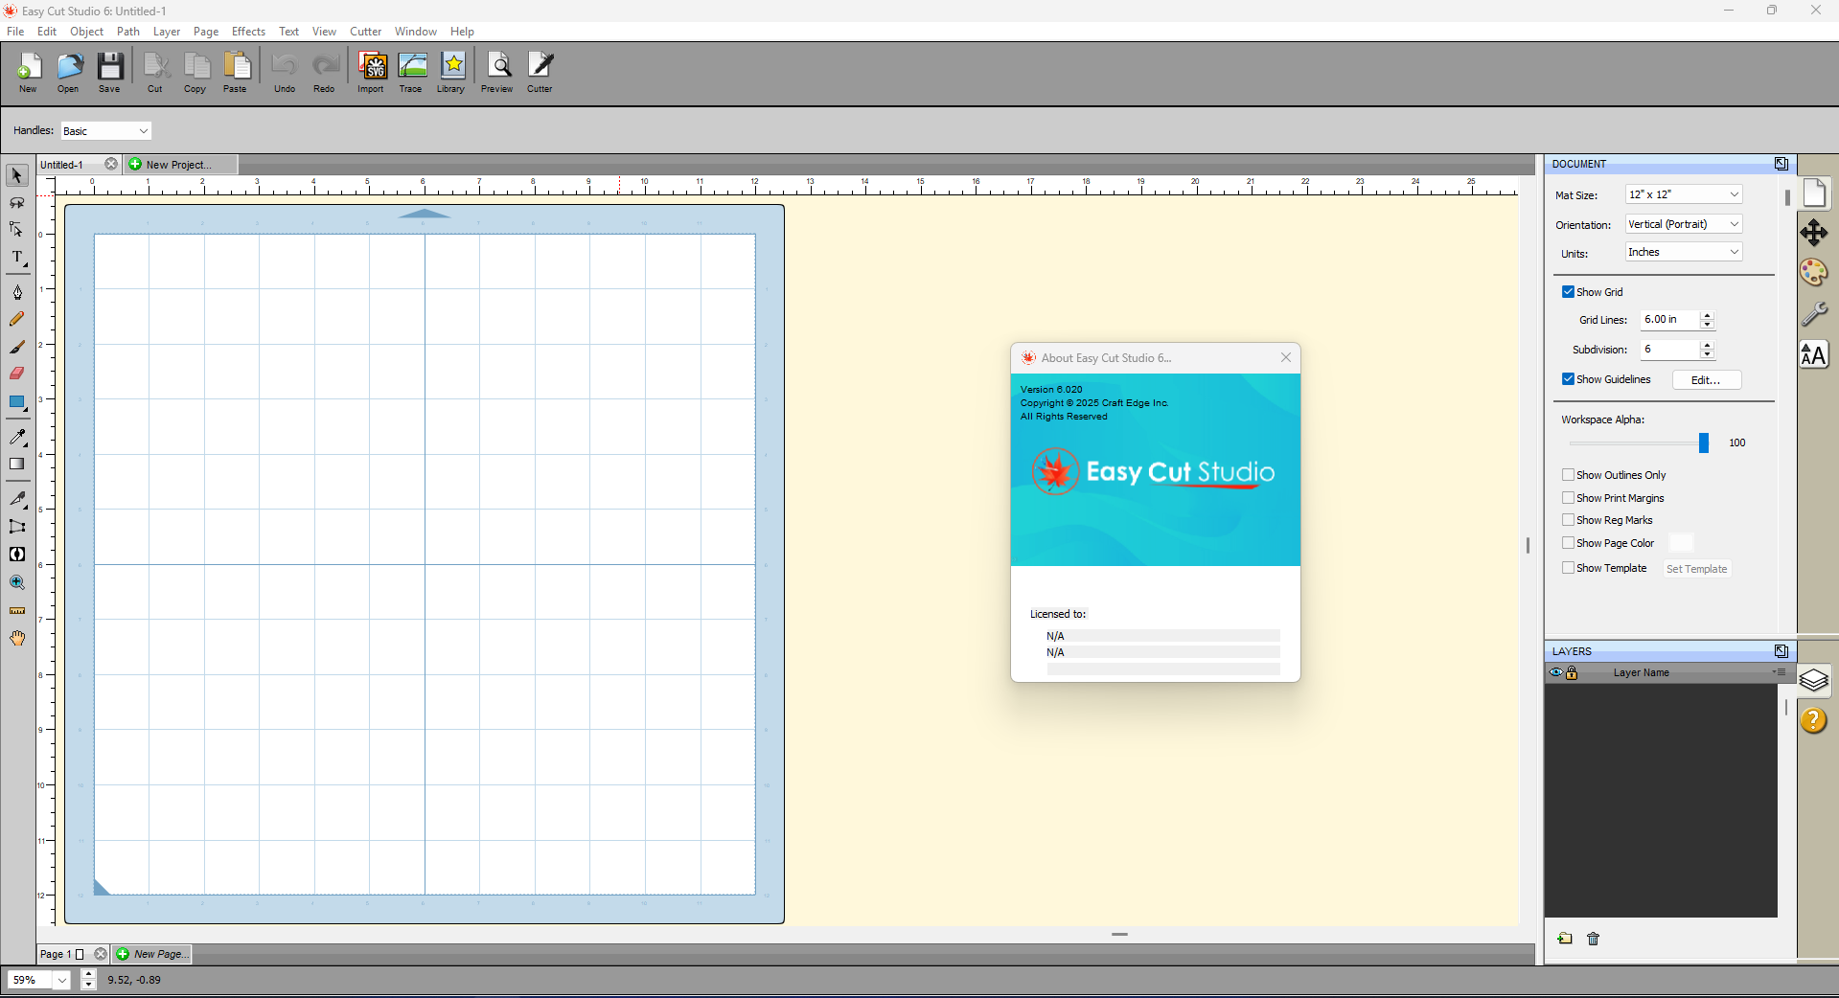The height and width of the screenshot is (998, 1839).
Task: Enable the Show Template checkbox
Action: [x=1568, y=568]
